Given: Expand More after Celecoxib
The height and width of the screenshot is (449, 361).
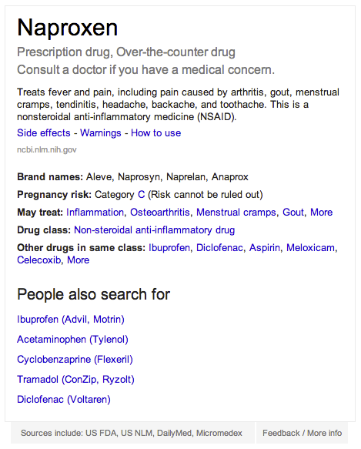Looking at the screenshot, I should tap(79, 260).
